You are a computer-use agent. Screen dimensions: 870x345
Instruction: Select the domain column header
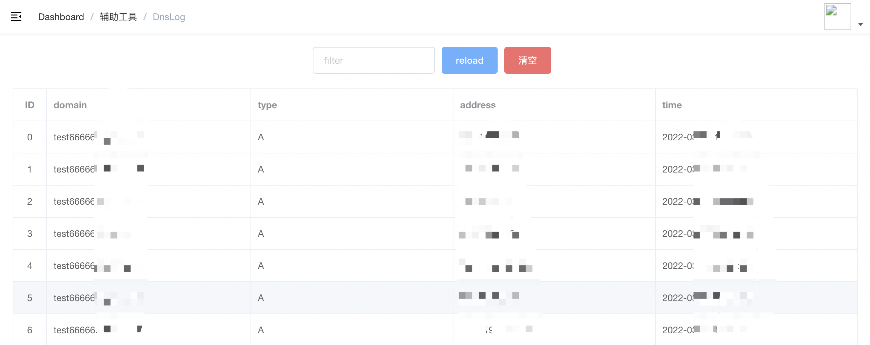point(149,105)
